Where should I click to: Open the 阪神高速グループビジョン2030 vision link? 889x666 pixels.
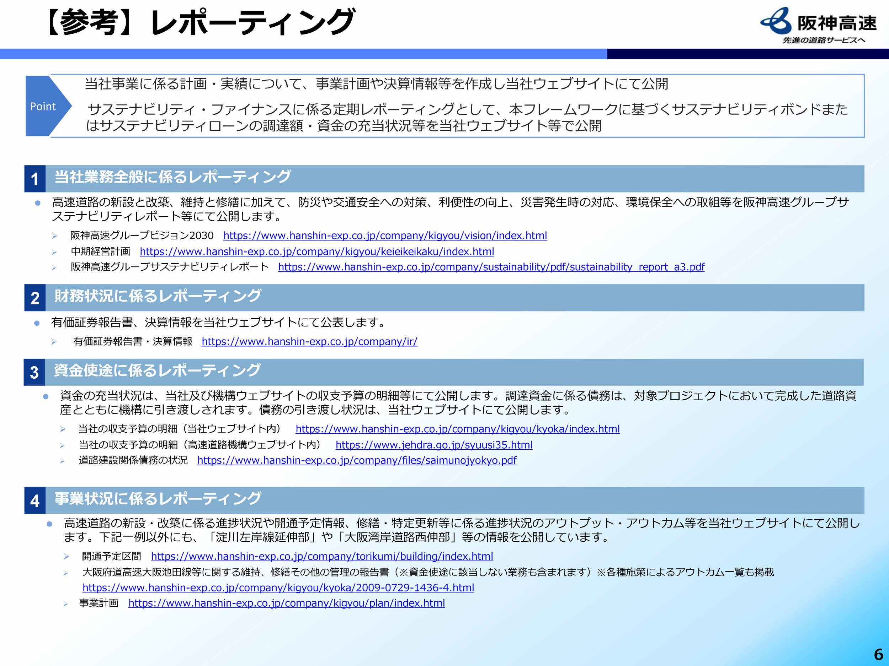[x=385, y=235]
